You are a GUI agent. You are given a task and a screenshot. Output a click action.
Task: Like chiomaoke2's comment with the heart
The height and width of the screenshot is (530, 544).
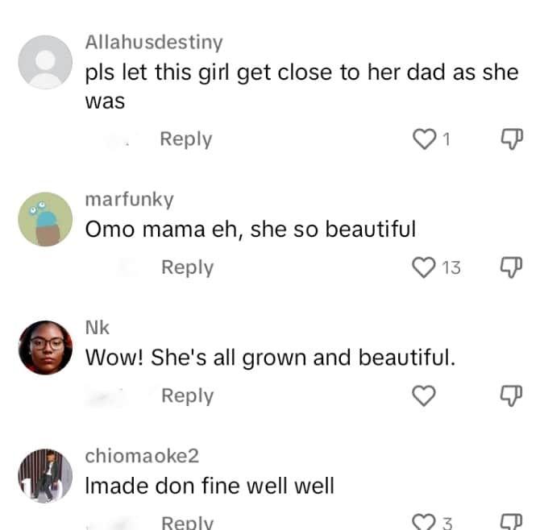coord(424,522)
